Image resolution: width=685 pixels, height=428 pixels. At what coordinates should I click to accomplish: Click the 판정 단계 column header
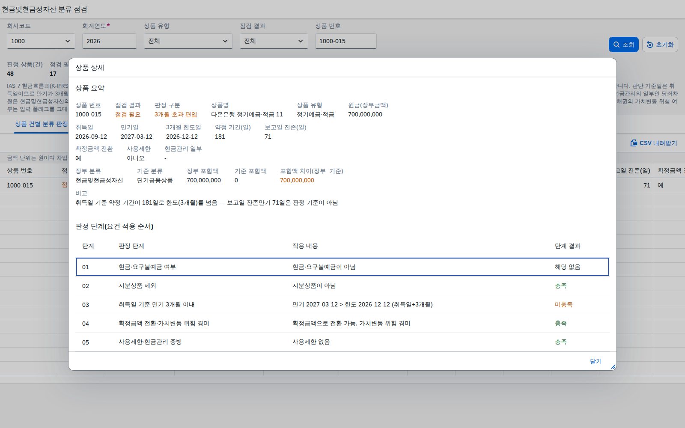coord(131,246)
